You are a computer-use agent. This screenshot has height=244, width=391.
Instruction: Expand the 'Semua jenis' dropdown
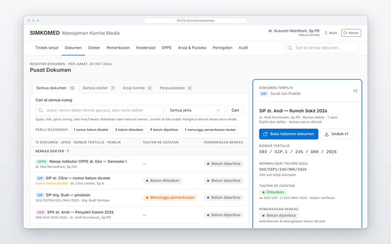click(x=195, y=110)
